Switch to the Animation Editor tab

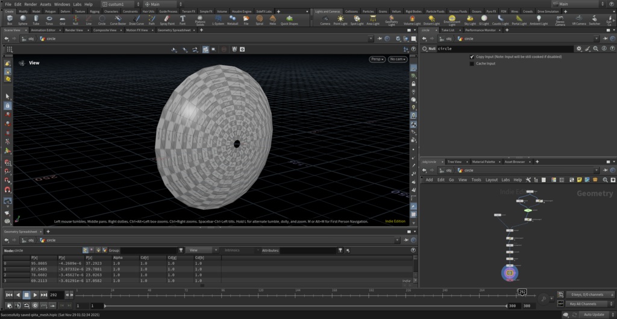(43, 30)
